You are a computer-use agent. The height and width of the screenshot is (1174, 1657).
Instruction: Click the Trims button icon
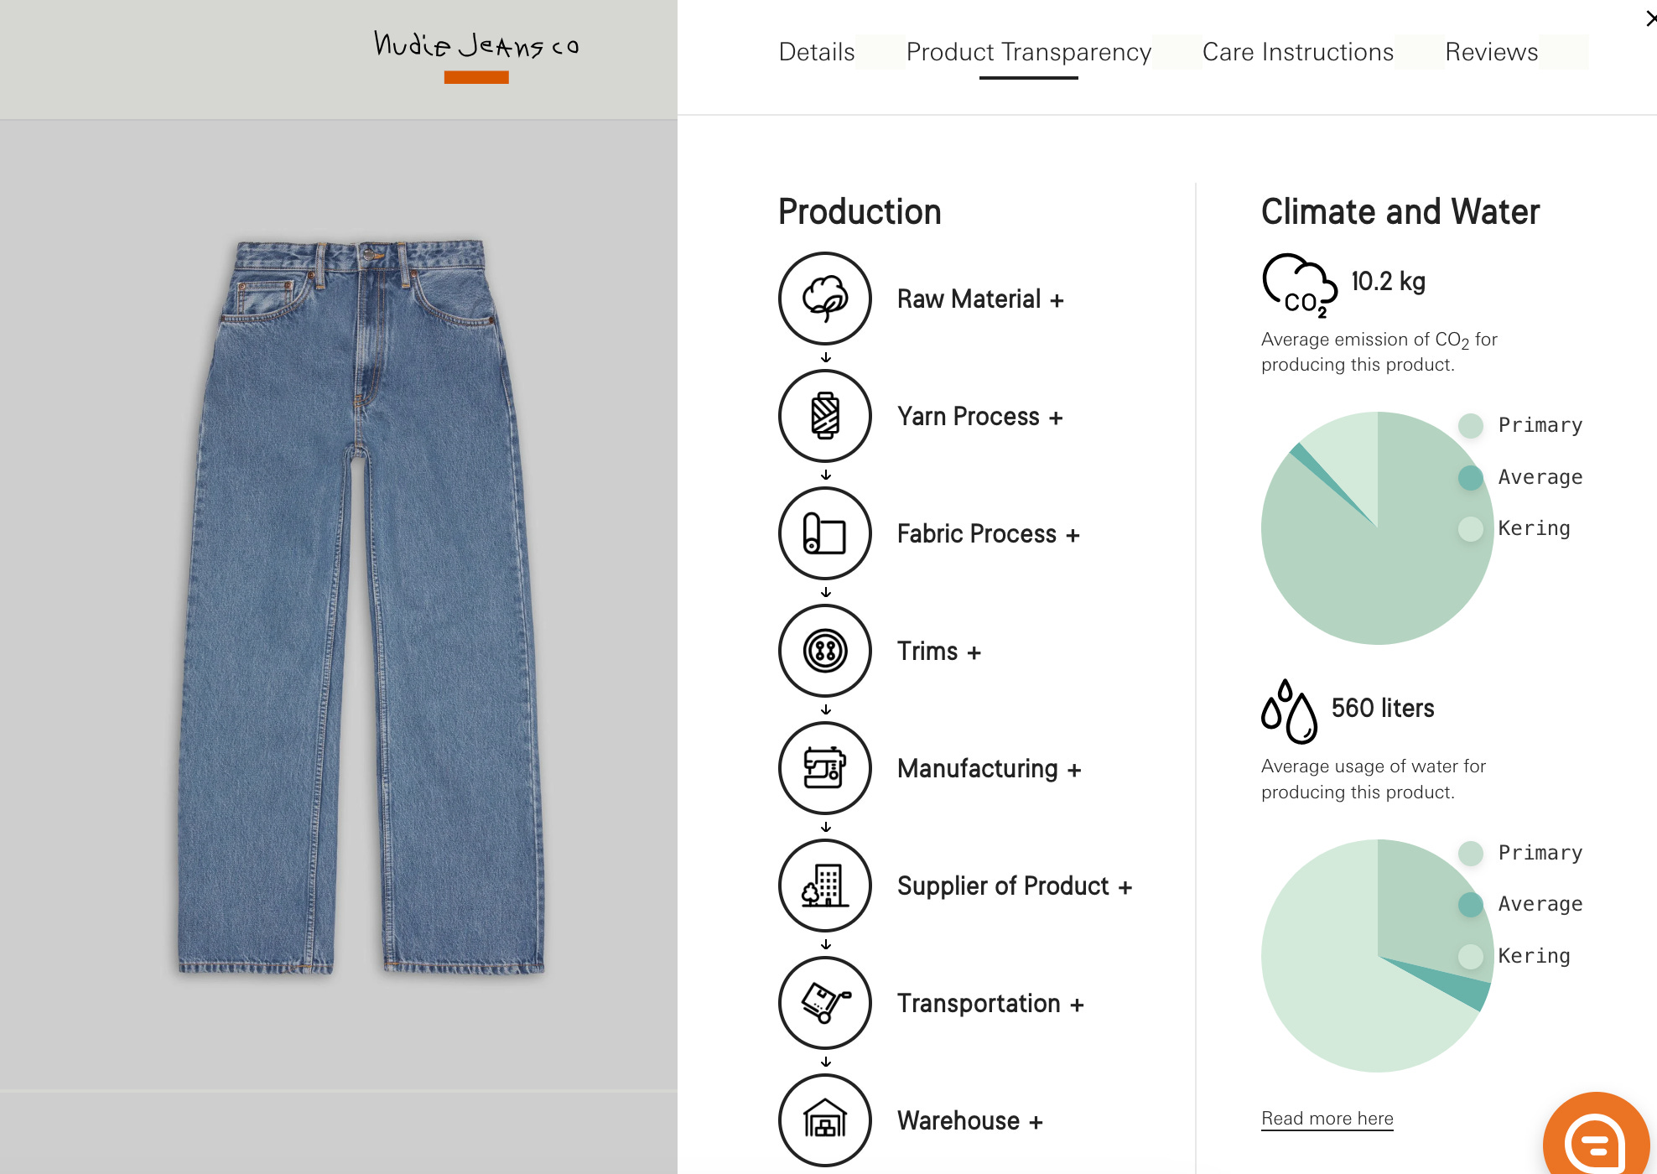825,651
